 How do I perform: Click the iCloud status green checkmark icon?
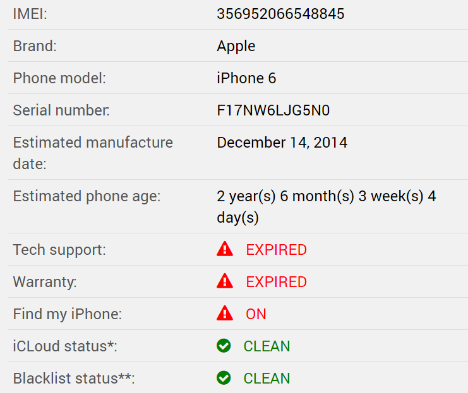coord(224,346)
